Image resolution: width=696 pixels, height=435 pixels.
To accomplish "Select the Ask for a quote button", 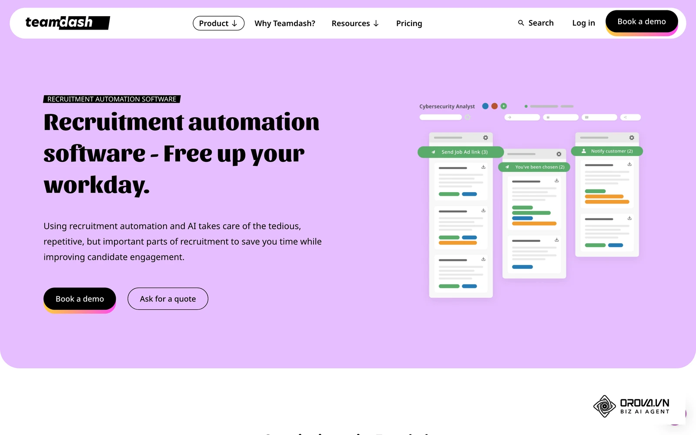I will point(168,299).
